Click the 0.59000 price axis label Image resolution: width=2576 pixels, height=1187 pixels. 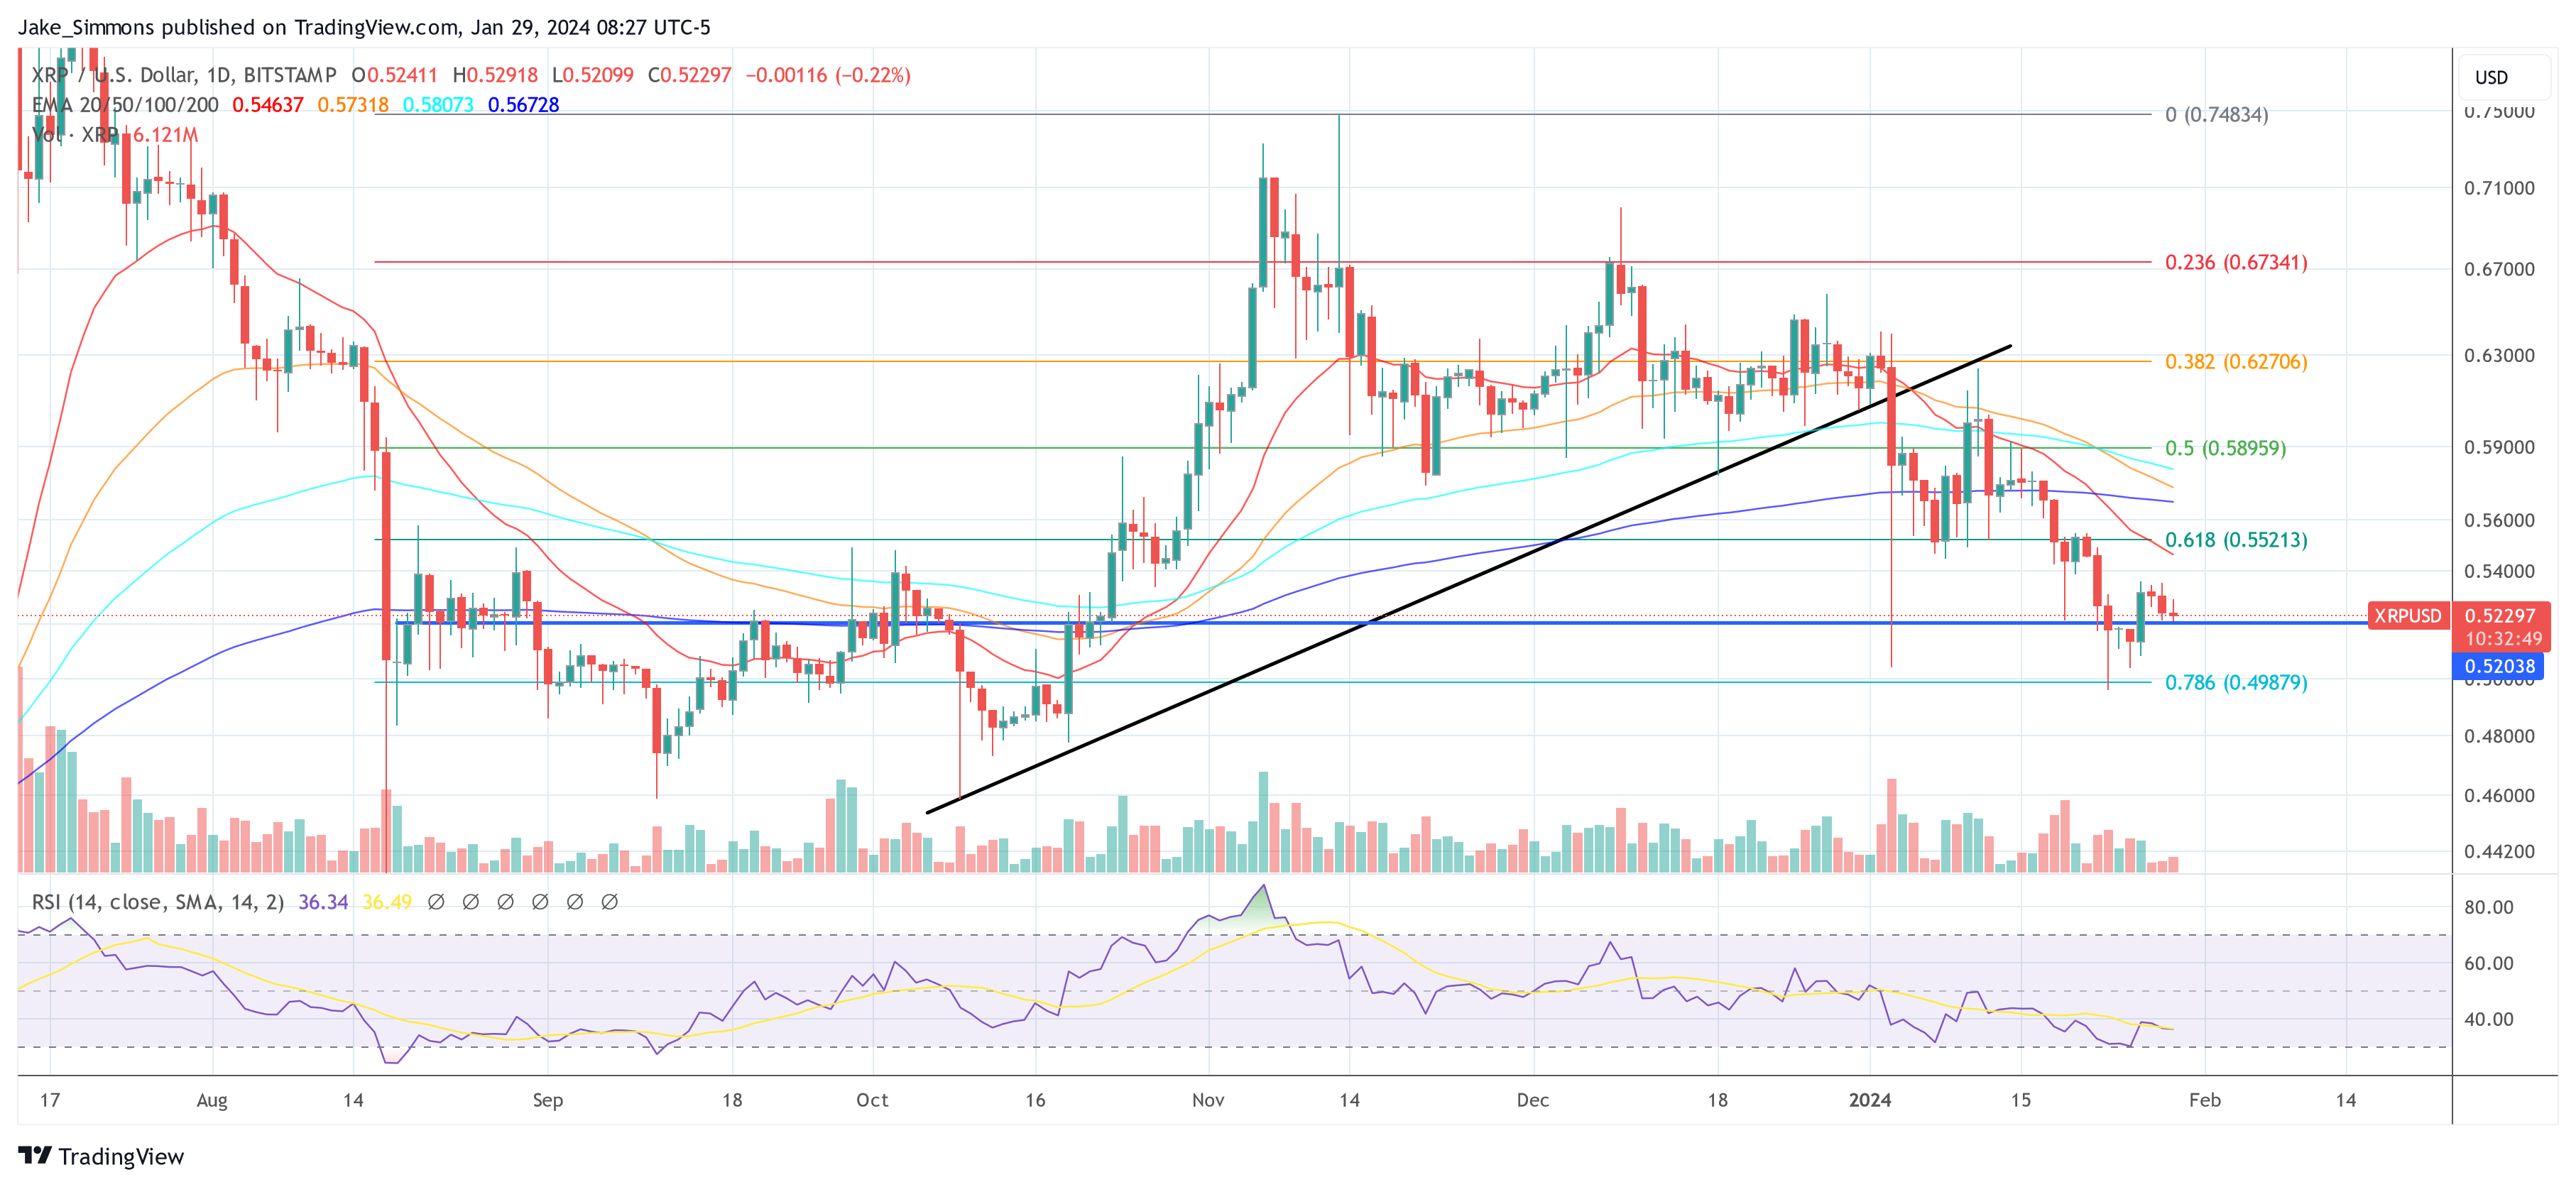point(2499,447)
